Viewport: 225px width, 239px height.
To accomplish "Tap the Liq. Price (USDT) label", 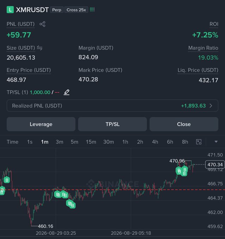I will point(198,70).
